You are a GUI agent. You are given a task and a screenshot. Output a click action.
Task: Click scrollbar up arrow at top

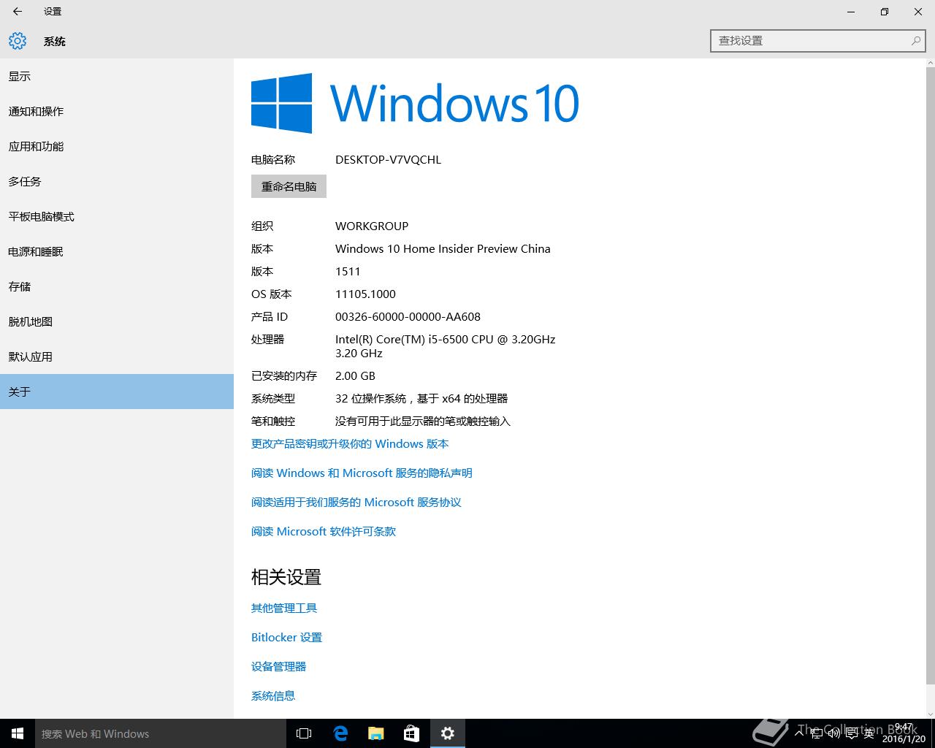tap(930, 64)
